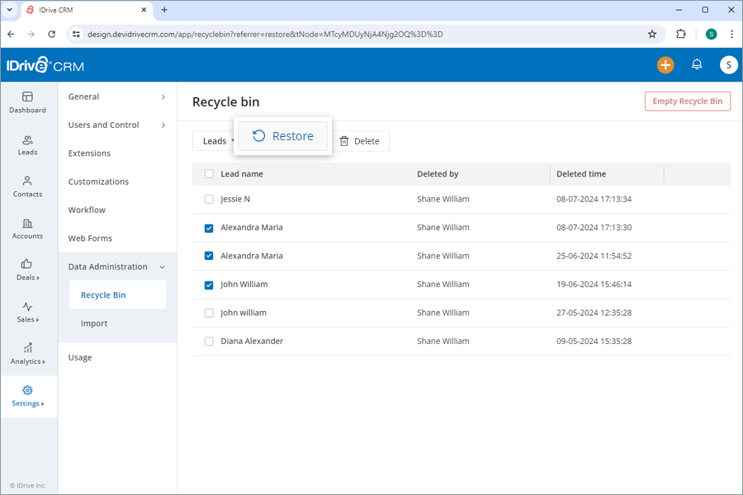743x495 pixels.
Task: Uncheck the first Alexandra Maria row
Action: [x=209, y=228]
